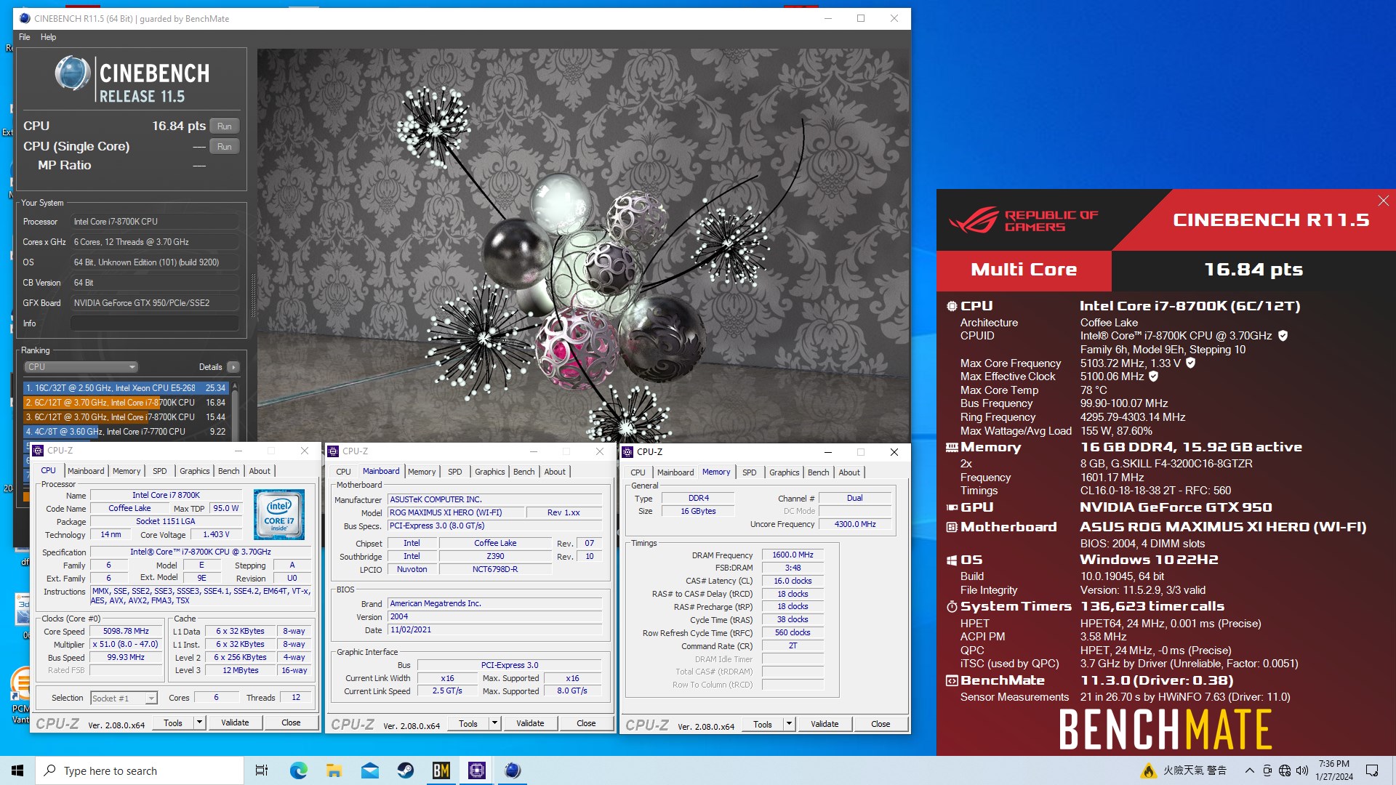Open Tools dropdown arrow in third CPU-Z
The image size is (1396, 785).
[789, 724]
